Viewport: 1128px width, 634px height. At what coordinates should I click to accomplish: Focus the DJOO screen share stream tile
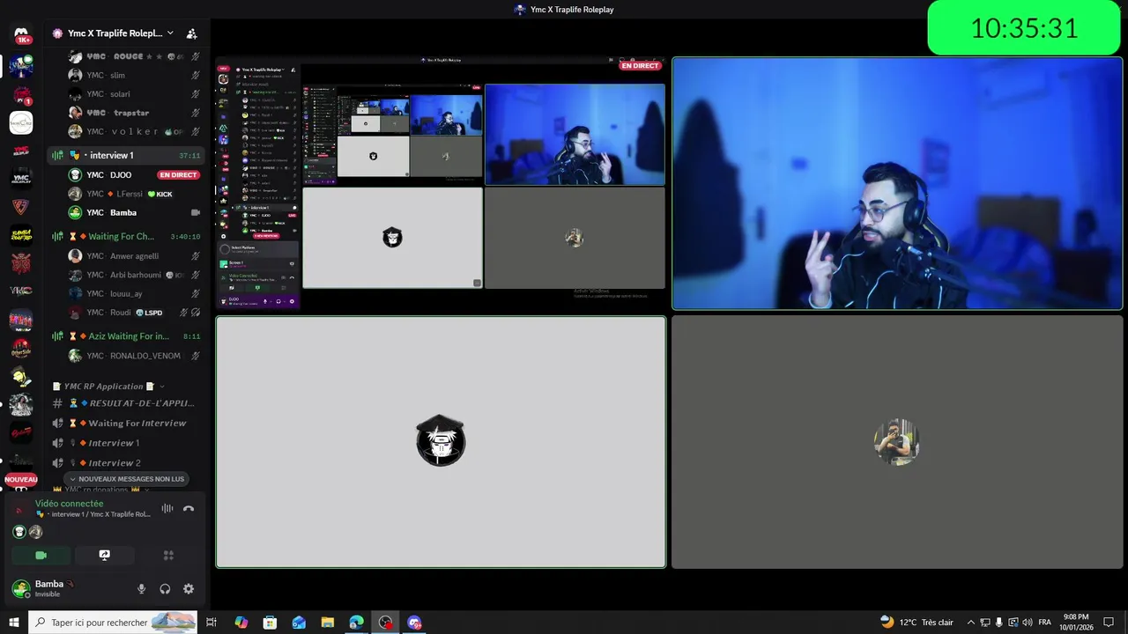pos(441,184)
